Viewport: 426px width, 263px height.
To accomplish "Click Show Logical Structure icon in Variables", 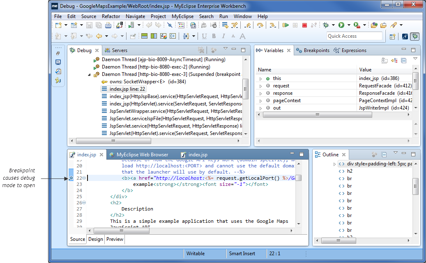I will (394, 61).
